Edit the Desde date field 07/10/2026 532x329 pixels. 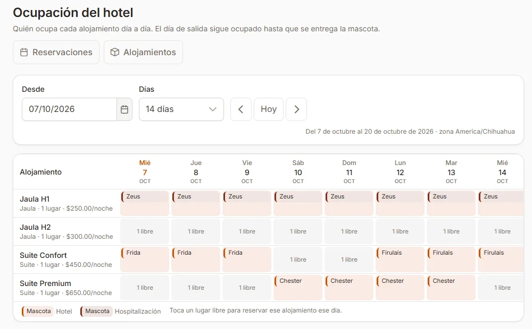click(x=69, y=109)
